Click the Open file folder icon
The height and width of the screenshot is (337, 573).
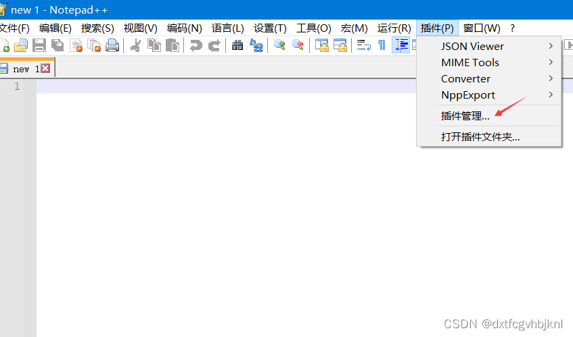[21, 46]
